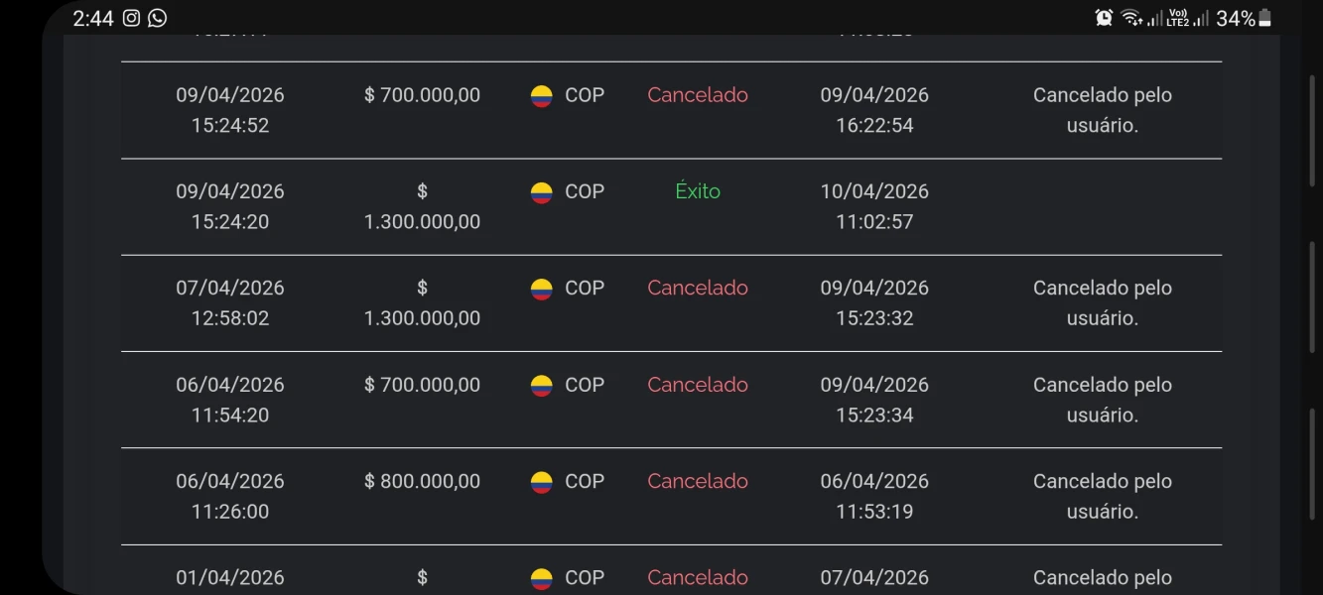Image resolution: width=1323 pixels, height=595 pixels.
Task: Click Colombian flag in the 06/04/2026 11:54:20 row
Action: (541, 386)
